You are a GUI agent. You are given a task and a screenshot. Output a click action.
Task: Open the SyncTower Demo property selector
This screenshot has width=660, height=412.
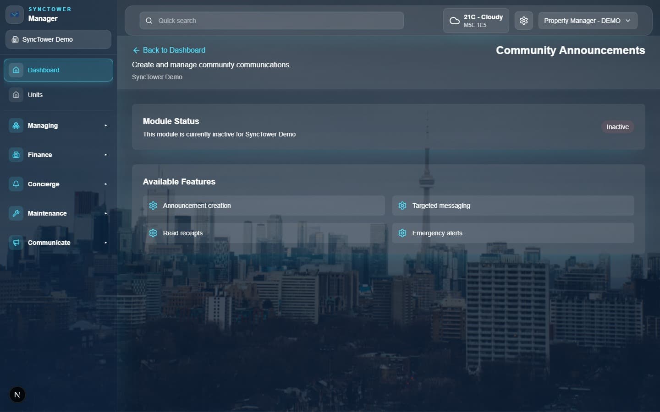tap(58, 39)
